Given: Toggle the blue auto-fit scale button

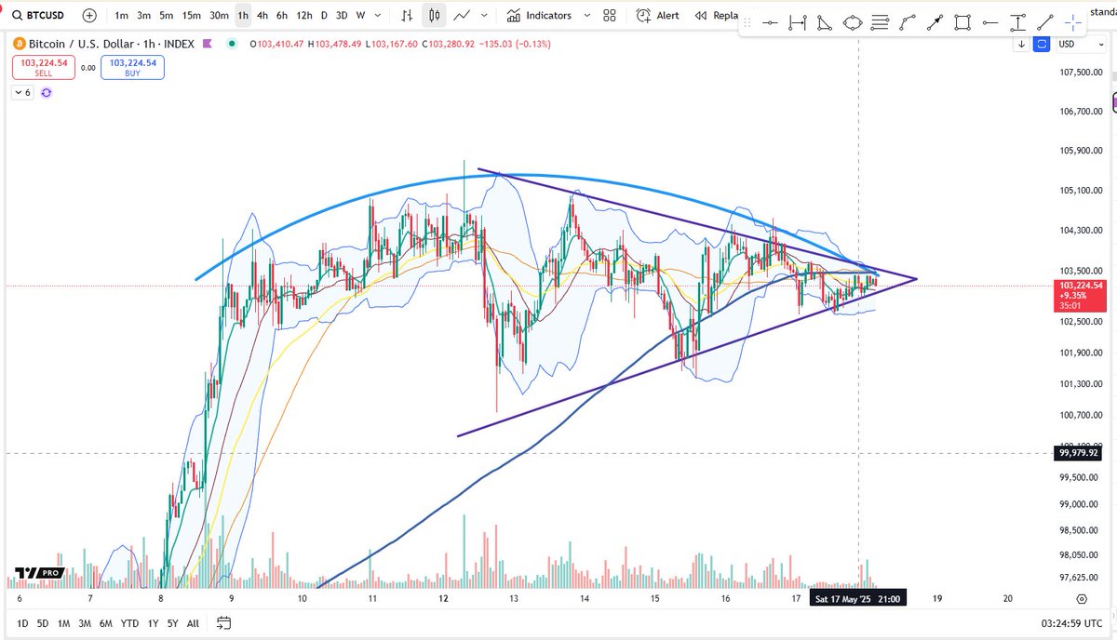Looking at the screenshot, I should pyautogui.click(x=1043, y=44).
